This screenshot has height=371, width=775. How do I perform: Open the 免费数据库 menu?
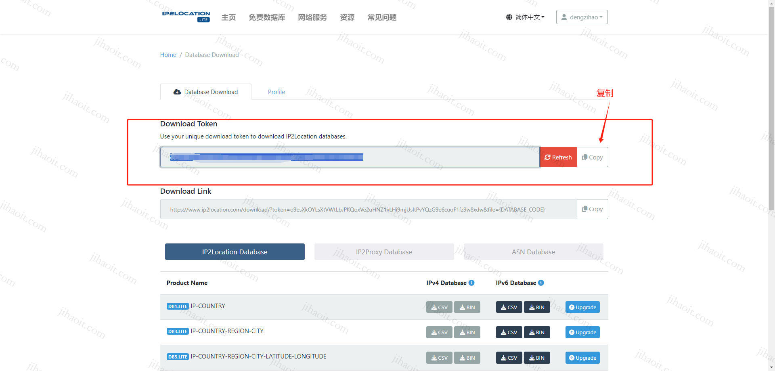click(267, 17)
